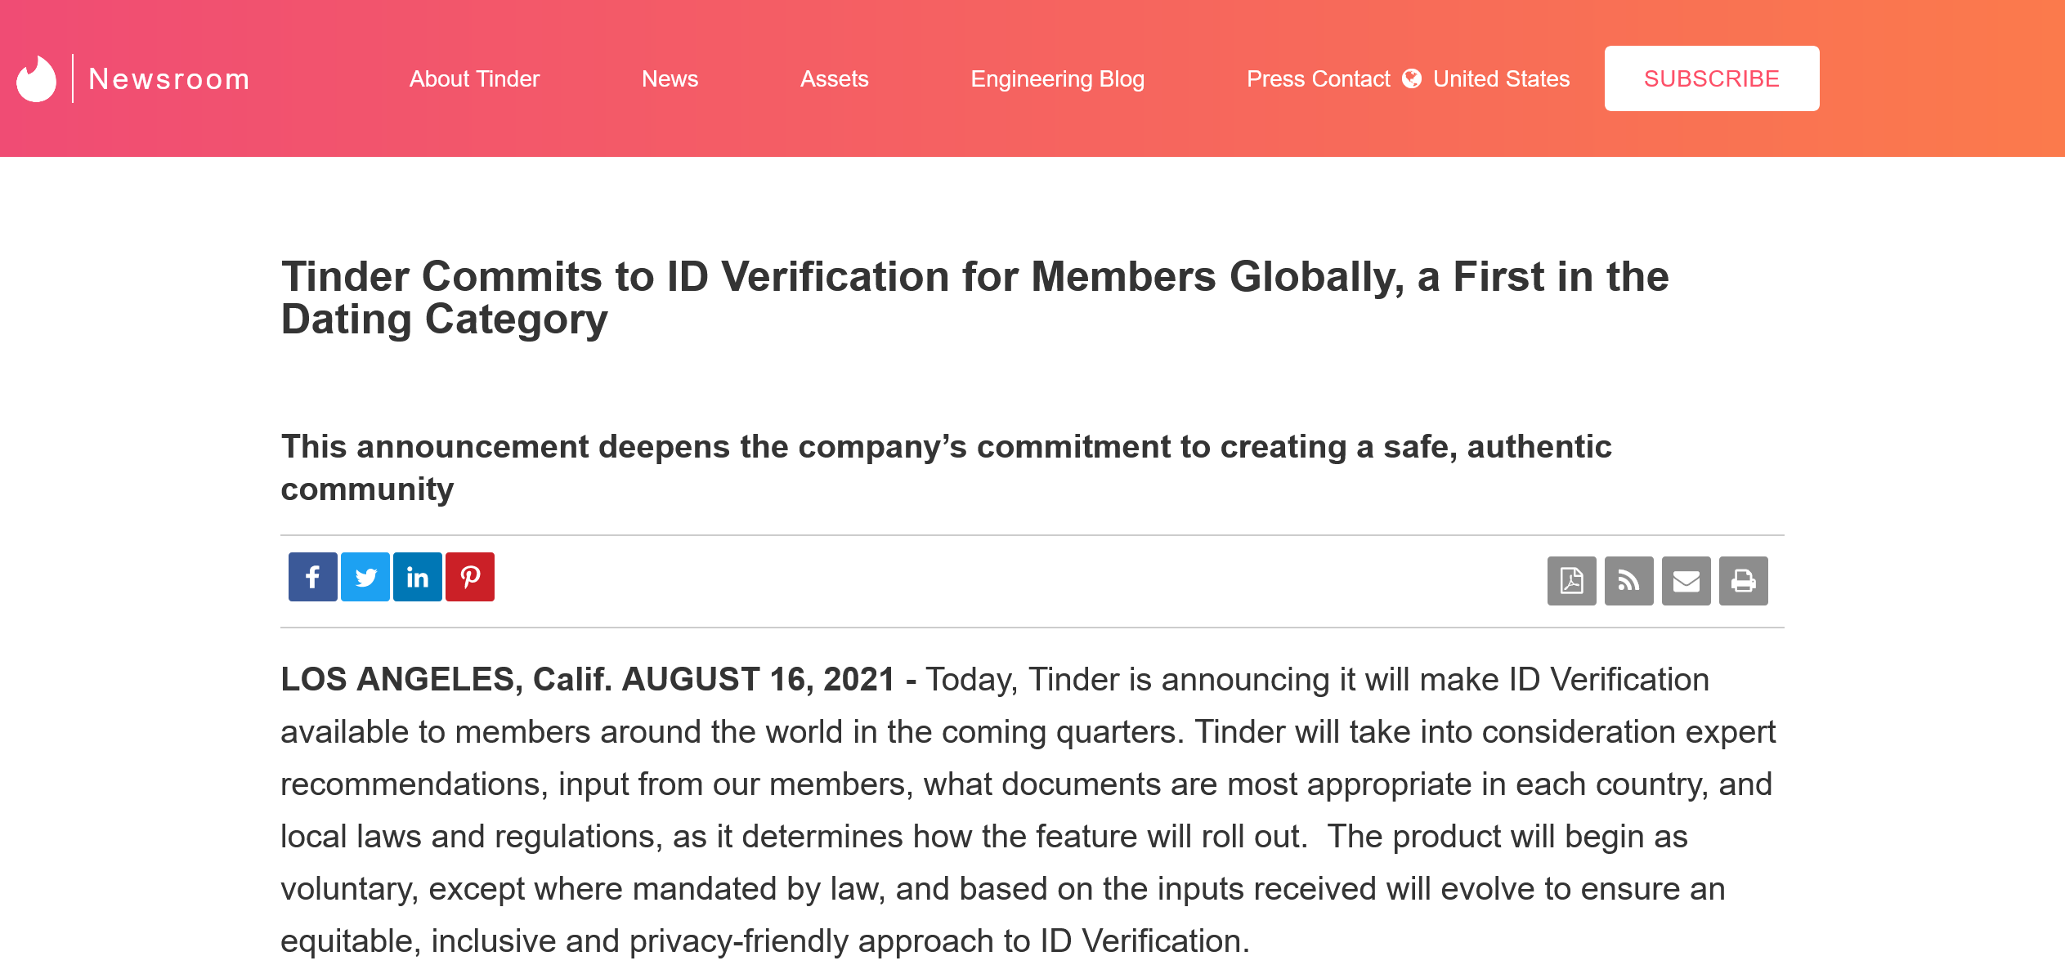The image size is (2065, 974).
Task: Print the article using printer icon
Action: pos(1743,581)
